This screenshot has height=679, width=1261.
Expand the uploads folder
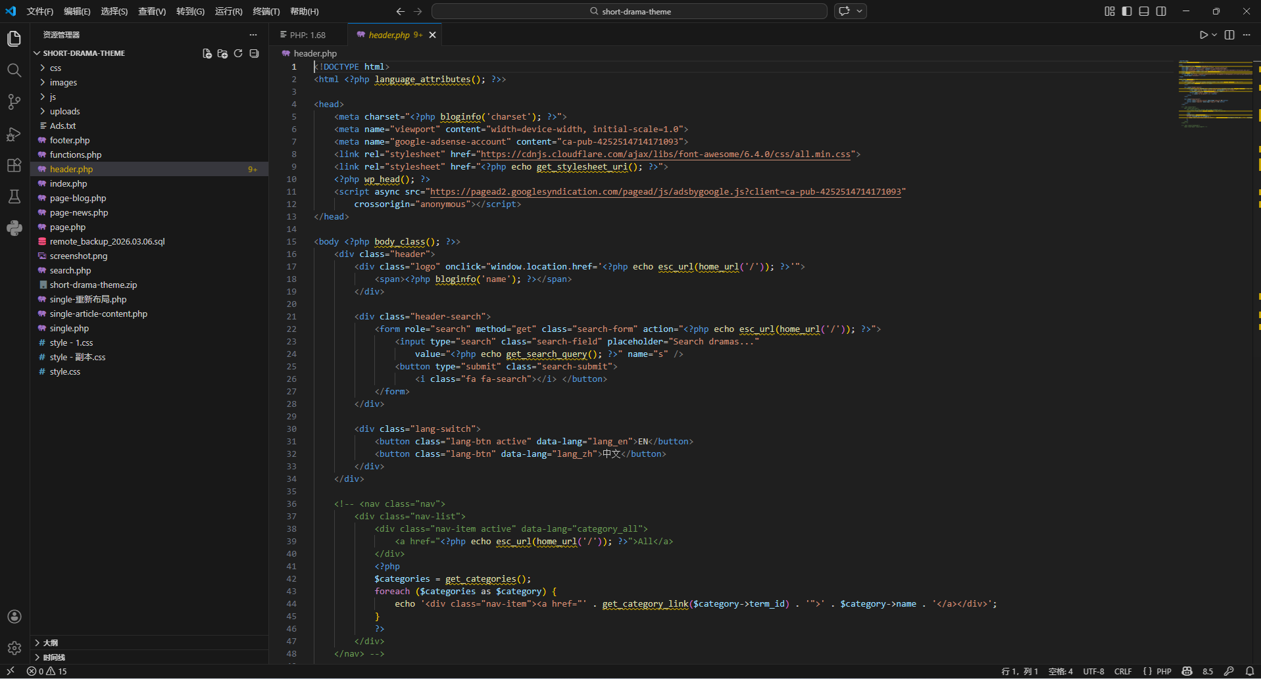tap(66, 111)
